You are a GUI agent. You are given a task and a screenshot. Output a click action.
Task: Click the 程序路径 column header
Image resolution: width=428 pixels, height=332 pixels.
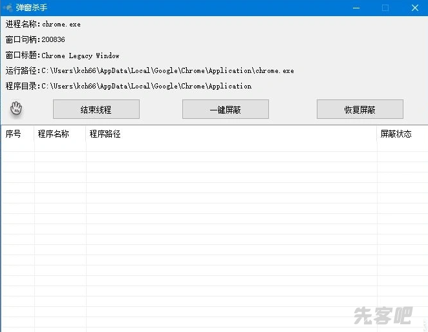click(x=106, y=134)
